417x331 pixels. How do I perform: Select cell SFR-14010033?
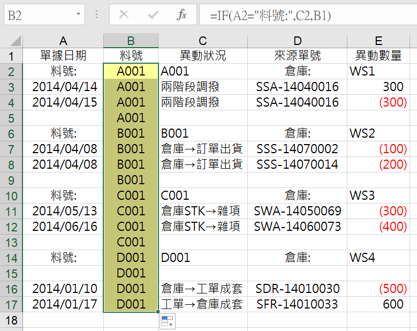[297, 304]
